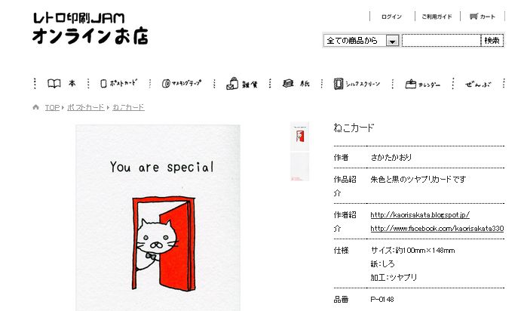
Task: Open the ログイン login link
Action: tap(391, 17)
